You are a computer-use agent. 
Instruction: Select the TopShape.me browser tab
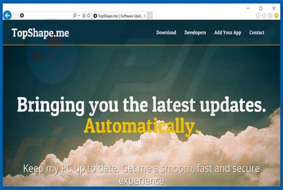click(120, 16)
